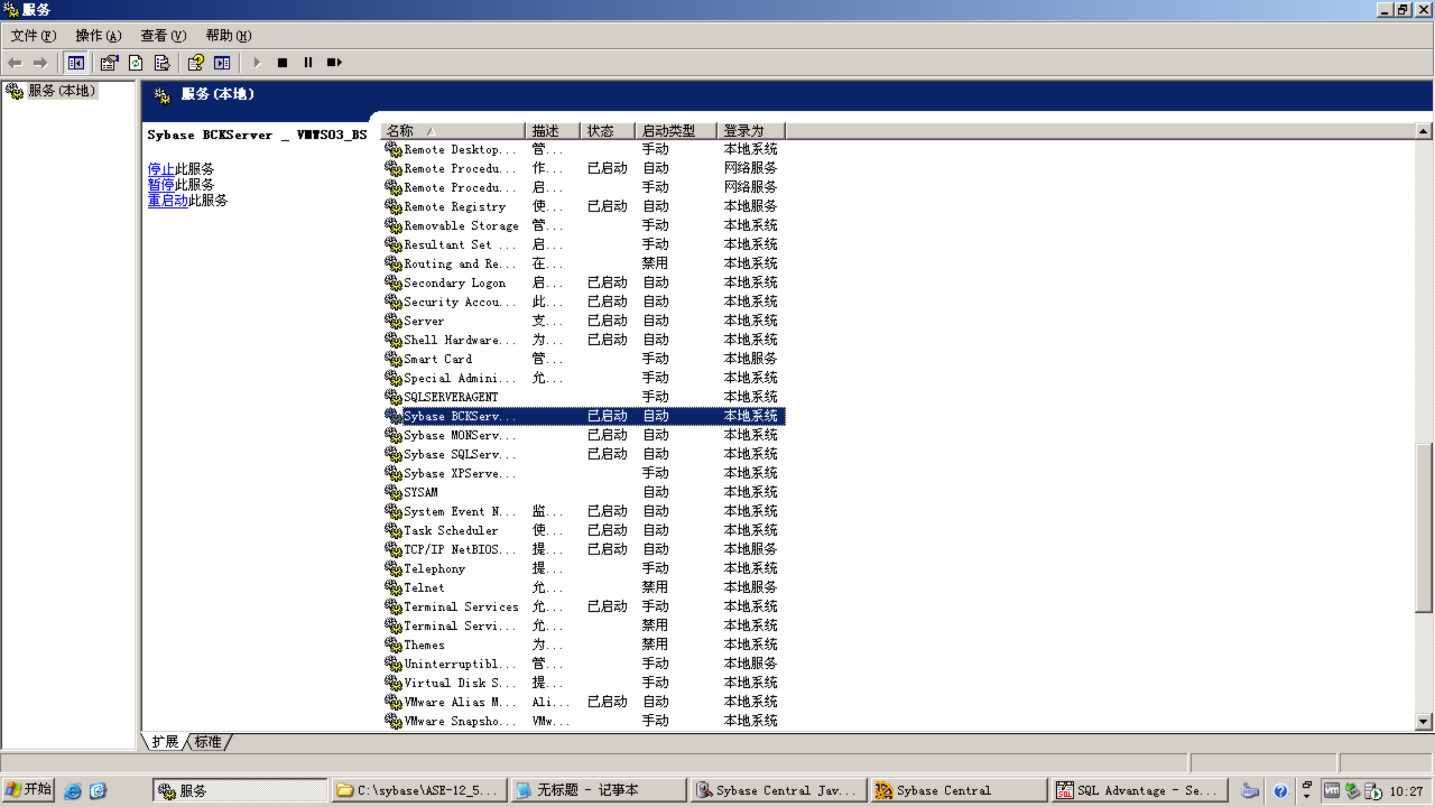Open the Properties toolbar icon
The image size is (1435, 807).
coord(109,63)
